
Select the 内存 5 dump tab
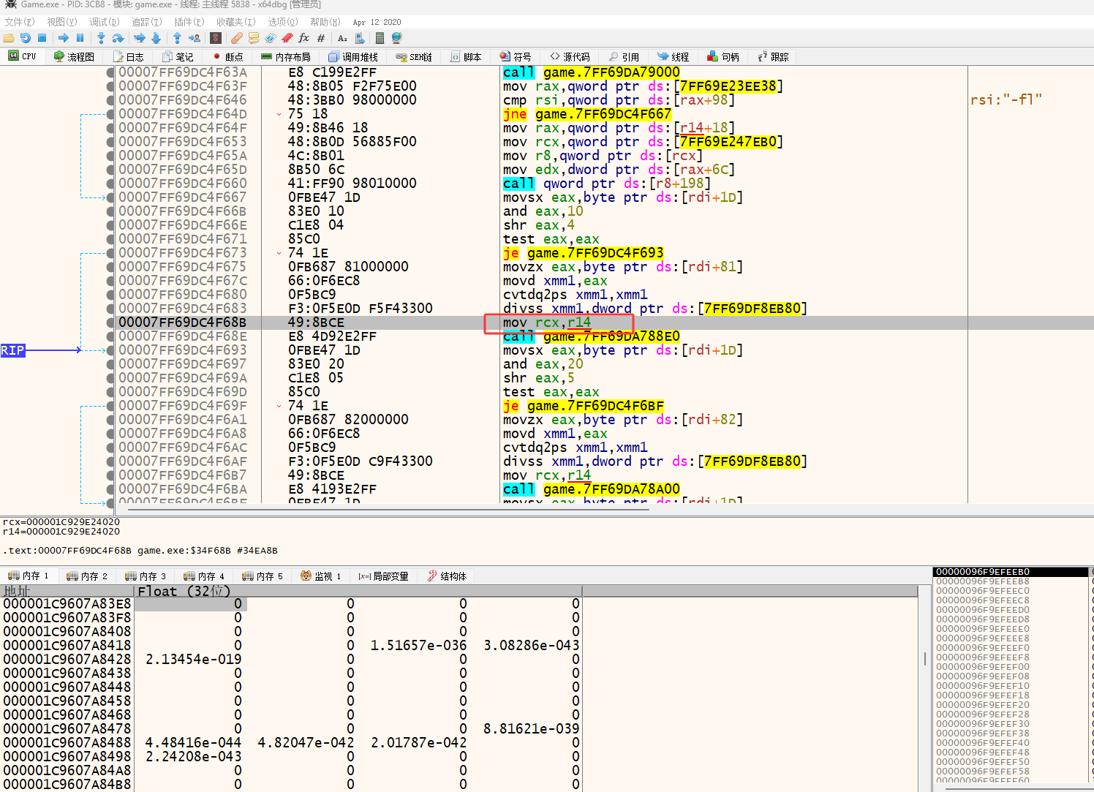[x=263, y=576]
